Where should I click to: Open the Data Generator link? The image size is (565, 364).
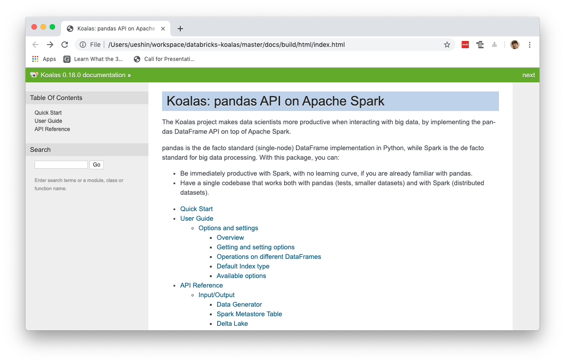pos(239,304)
